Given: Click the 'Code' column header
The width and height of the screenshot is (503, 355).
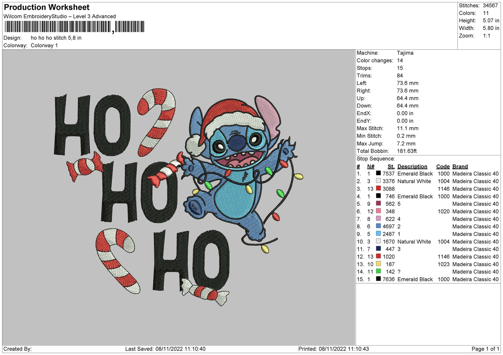Looking at the screenshot, I should pyautogui.click(x=443, y=167).
